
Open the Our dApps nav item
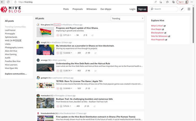(x=106, y=9)
